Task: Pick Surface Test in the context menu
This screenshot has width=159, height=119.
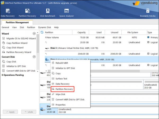Action: pos(61,79)
